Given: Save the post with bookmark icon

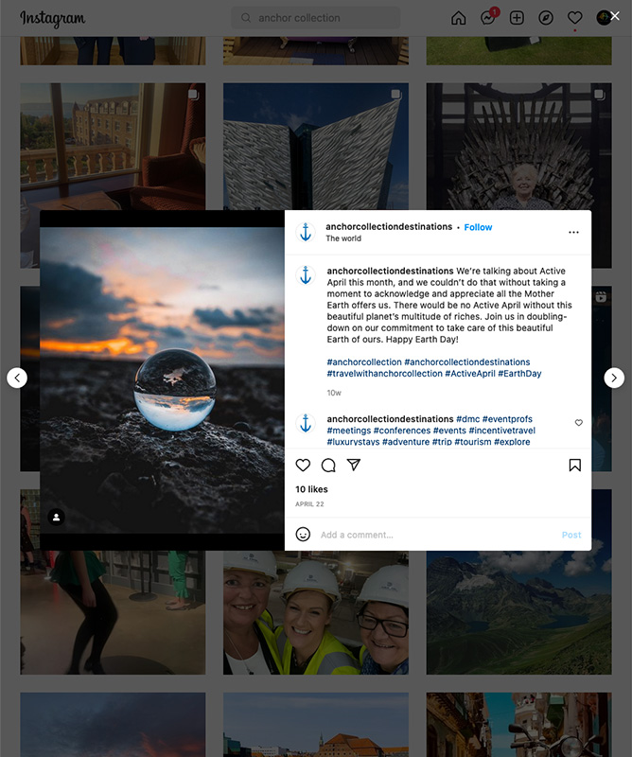Looking at the screenshot, I should coord(574,465).
